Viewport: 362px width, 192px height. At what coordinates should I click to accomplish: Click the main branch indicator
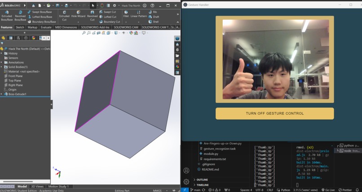tap(195, 190)
